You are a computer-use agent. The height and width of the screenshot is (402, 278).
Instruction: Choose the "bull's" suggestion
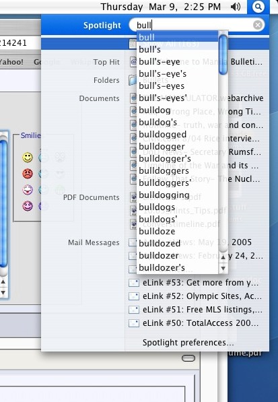point(177,49)
